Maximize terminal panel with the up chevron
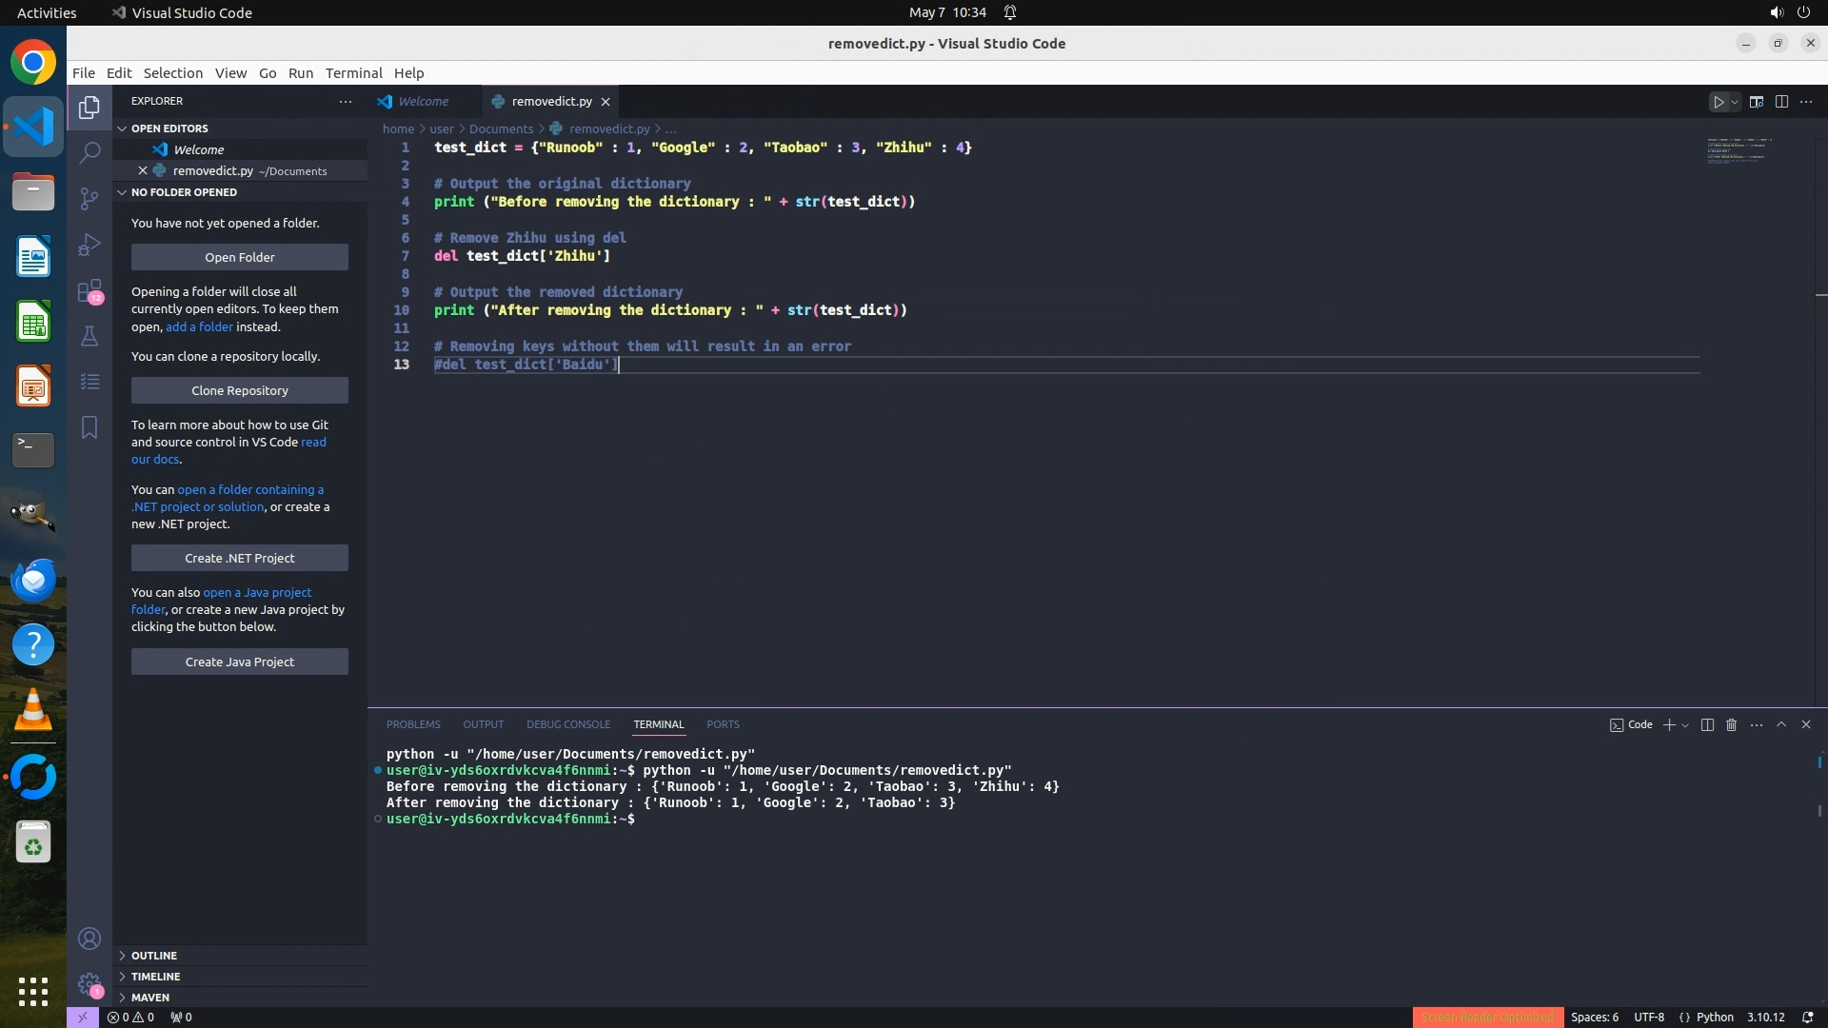 coord(1781,724)
